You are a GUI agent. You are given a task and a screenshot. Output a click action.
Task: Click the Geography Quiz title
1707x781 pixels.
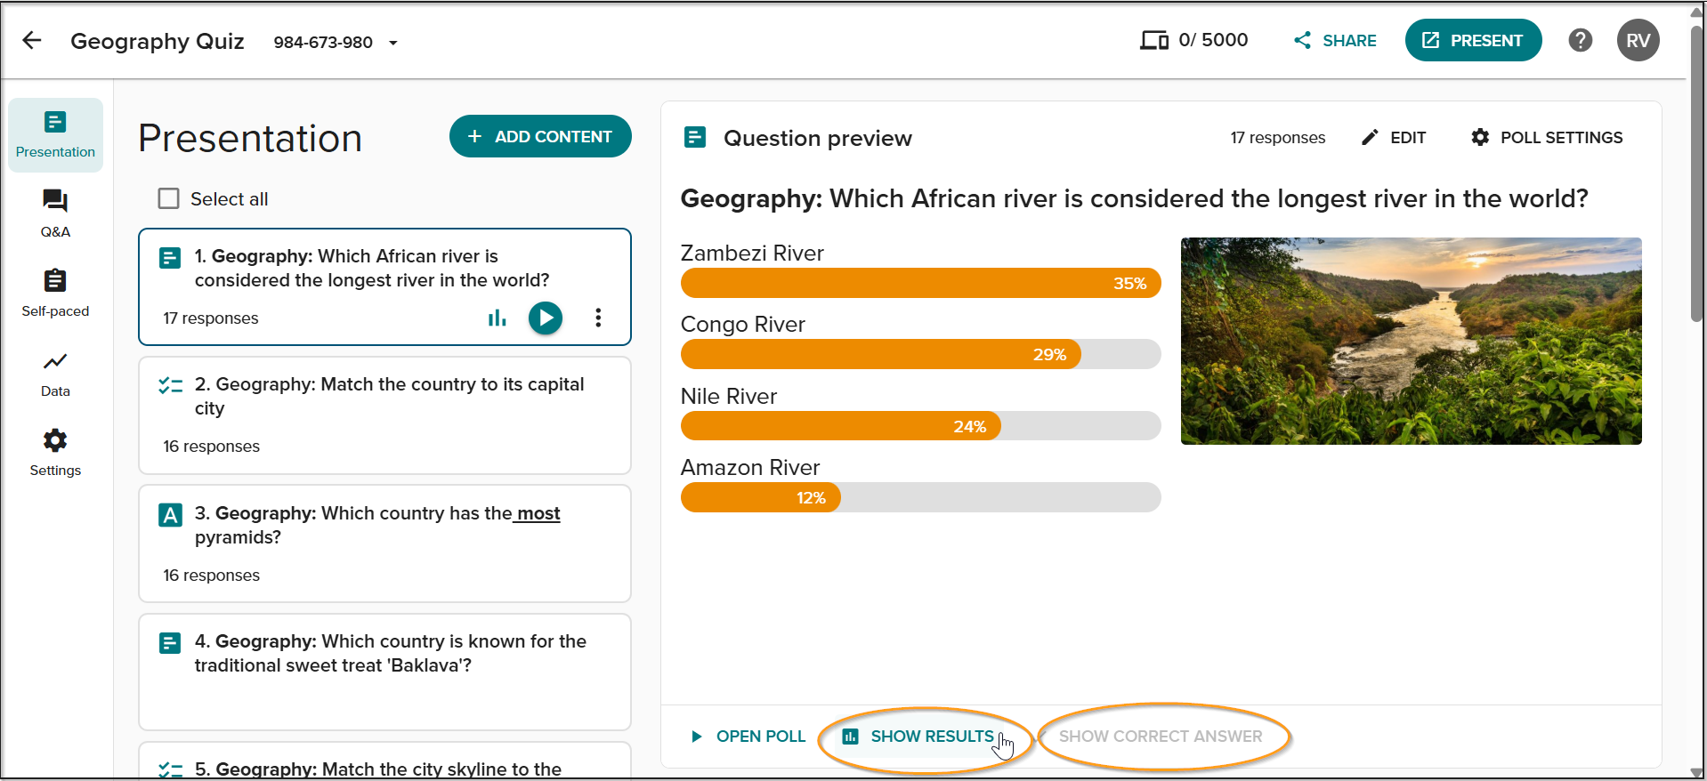158,41
